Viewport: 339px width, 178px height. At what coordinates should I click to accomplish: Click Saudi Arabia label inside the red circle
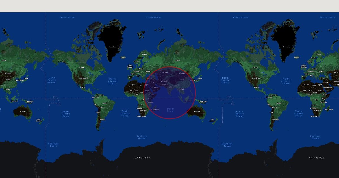154,87
